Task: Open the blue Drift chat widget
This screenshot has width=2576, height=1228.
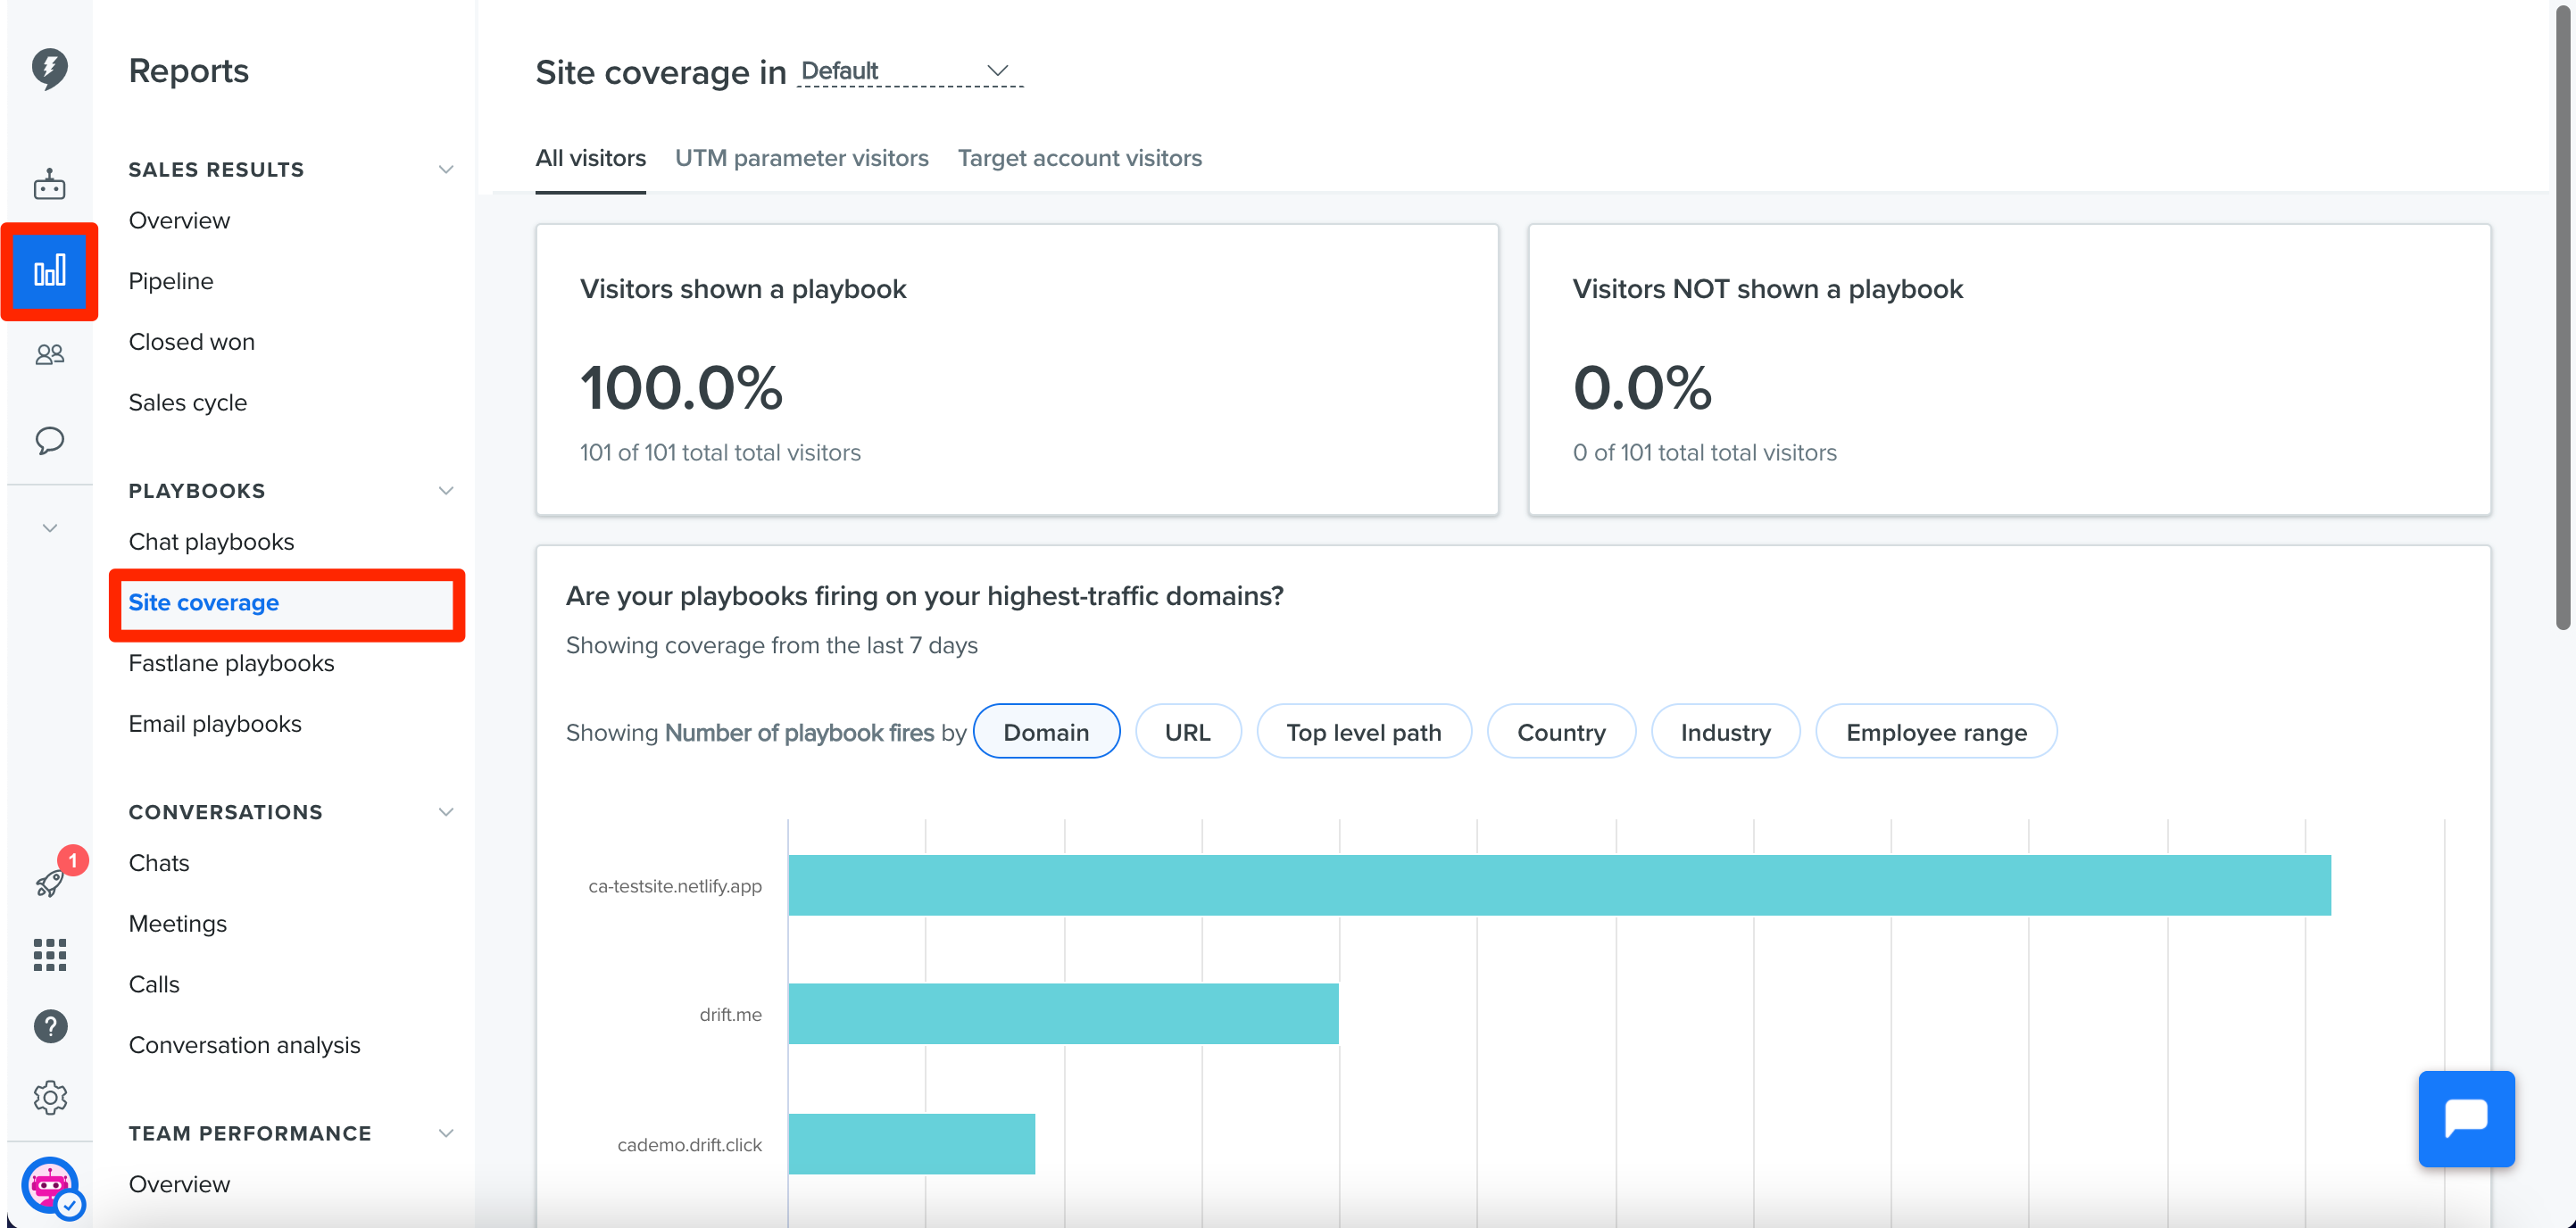Action: tap(2466, 1118)
